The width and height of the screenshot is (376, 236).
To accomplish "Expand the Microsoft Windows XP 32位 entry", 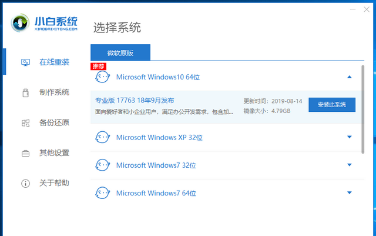I will [x=350, y=137].
